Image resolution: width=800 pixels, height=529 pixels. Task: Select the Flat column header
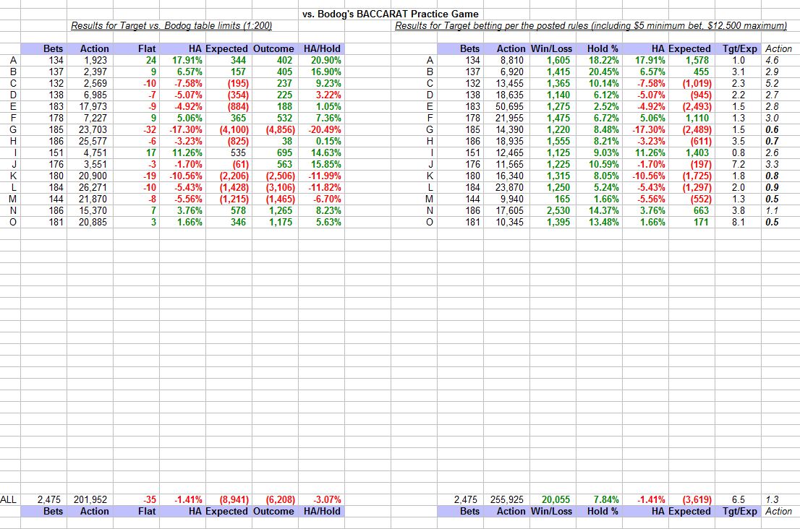pos(146,49)
